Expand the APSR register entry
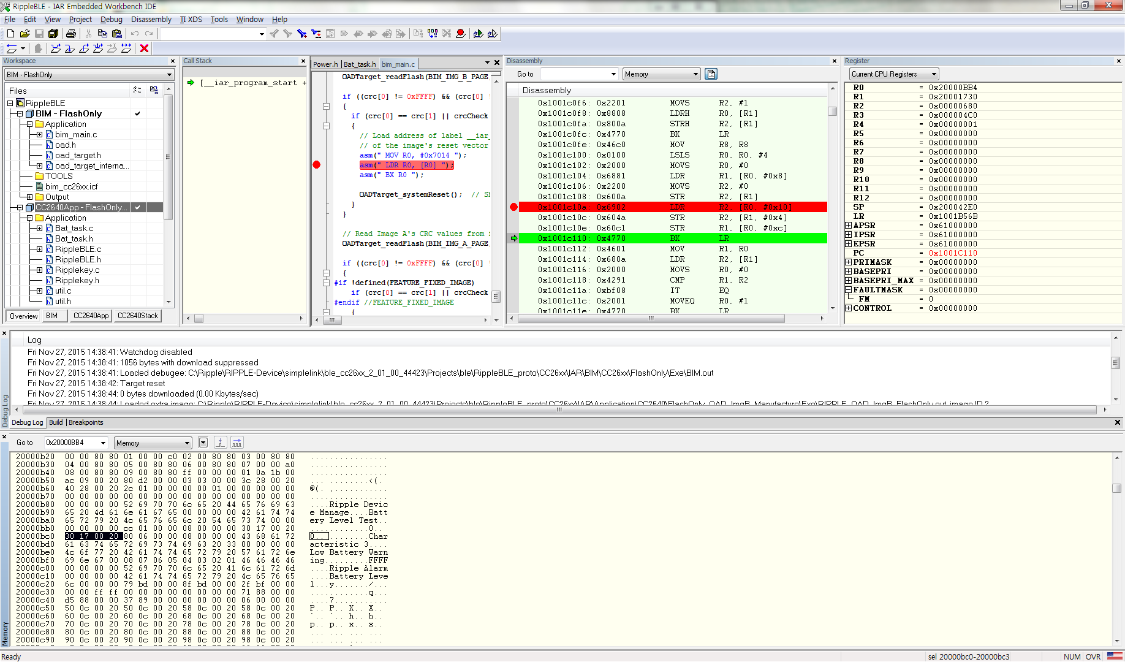The width and height of the screenshot is (1125, 662). tap(847, 225)
